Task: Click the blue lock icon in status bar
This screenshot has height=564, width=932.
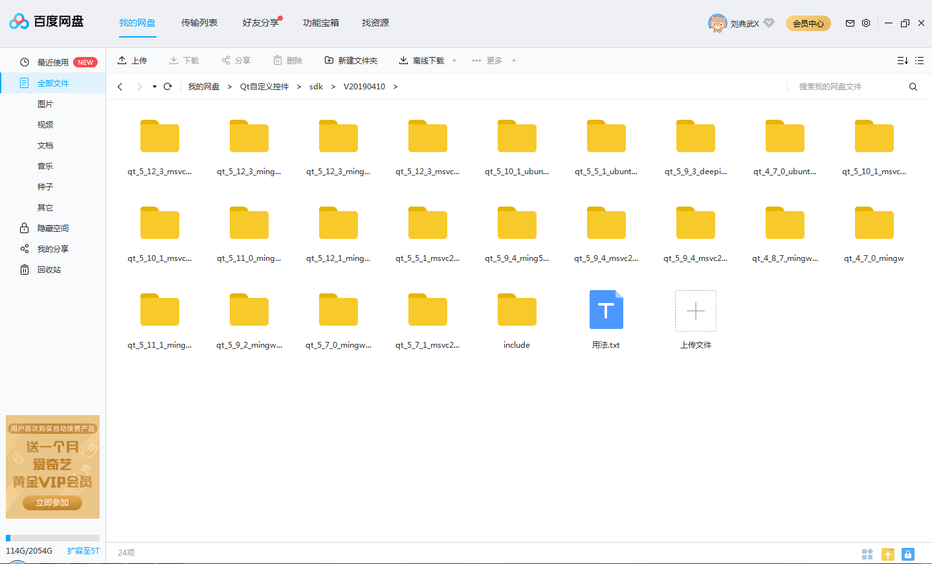Action: click(x=908, y=554)
